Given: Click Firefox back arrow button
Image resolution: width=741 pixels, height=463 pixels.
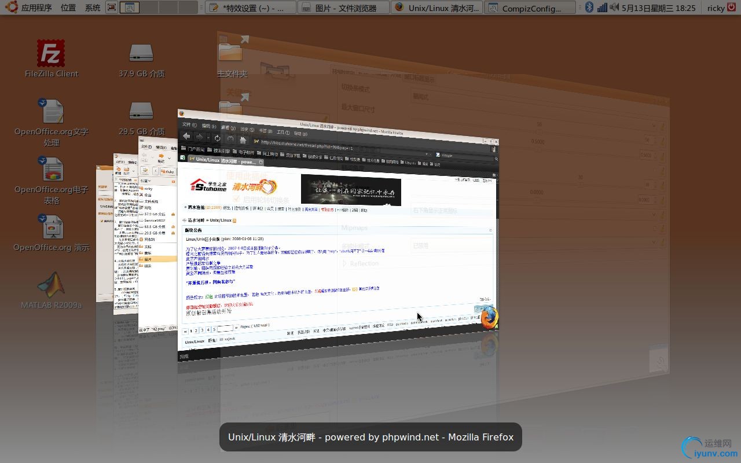Looking at the screenshot, I should 186,136.
